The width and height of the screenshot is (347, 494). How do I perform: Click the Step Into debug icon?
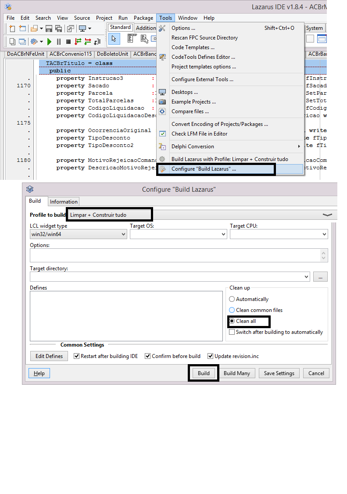78,41
